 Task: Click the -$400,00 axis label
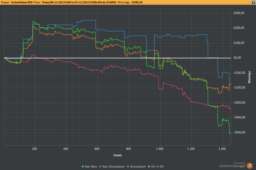[x=239, y=117]
